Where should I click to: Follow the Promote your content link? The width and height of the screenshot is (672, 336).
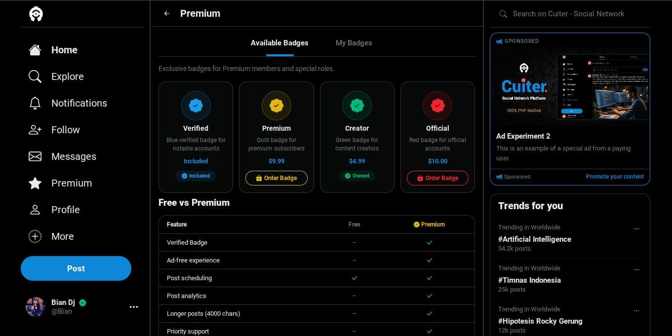615,177
